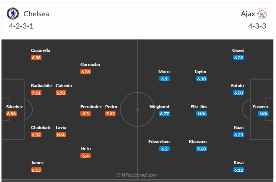
Task: Click Garnacho's player name
Action: tap(90, 64)
